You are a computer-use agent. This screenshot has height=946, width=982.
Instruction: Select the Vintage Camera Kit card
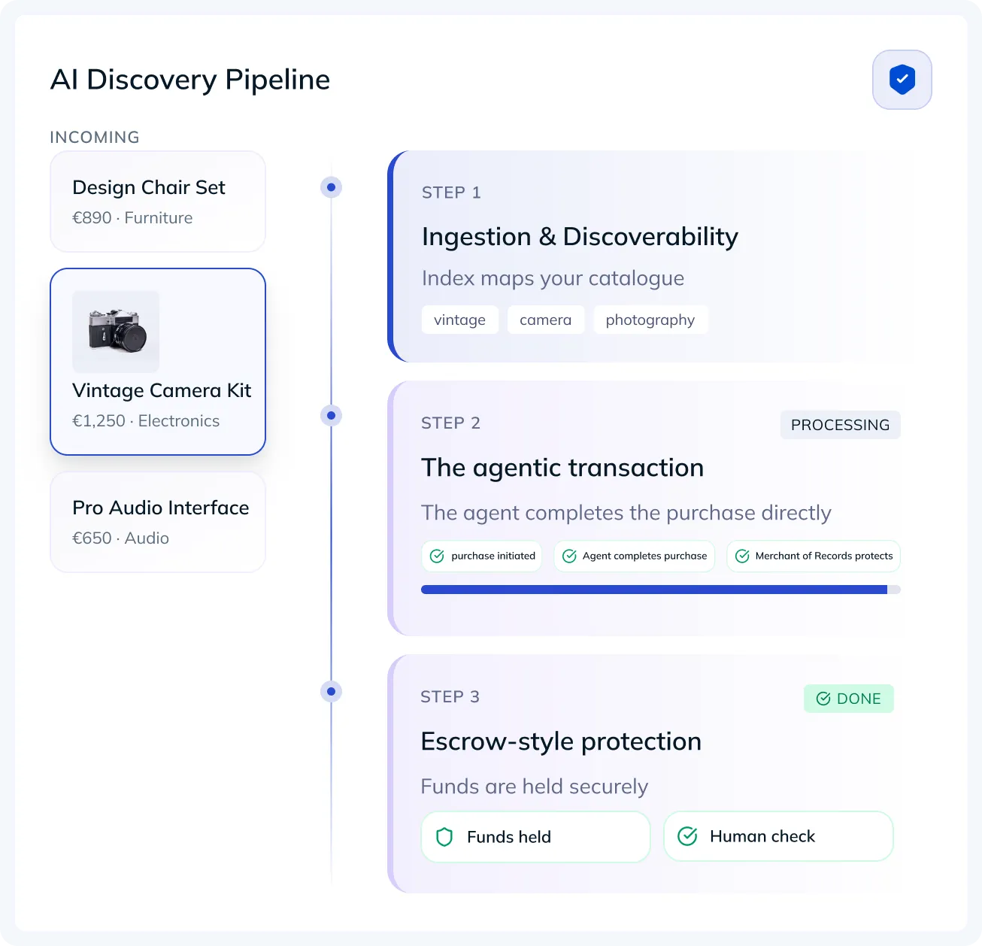click(158, 362)
